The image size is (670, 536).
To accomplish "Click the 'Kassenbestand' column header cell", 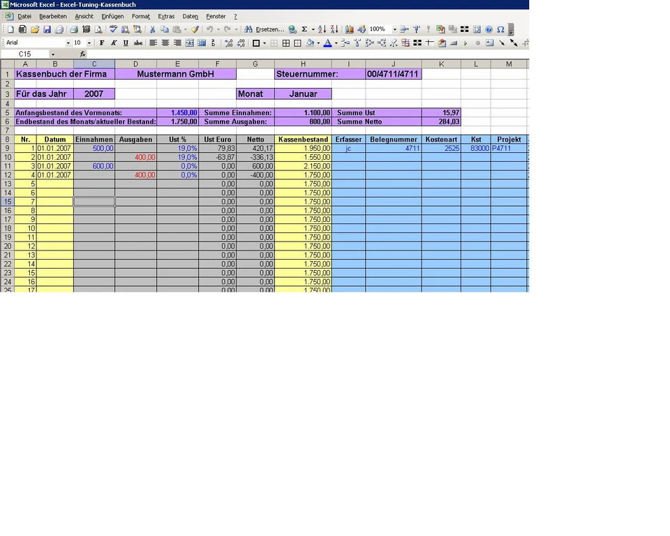I will pyautogui.click(x=303, y=140).
